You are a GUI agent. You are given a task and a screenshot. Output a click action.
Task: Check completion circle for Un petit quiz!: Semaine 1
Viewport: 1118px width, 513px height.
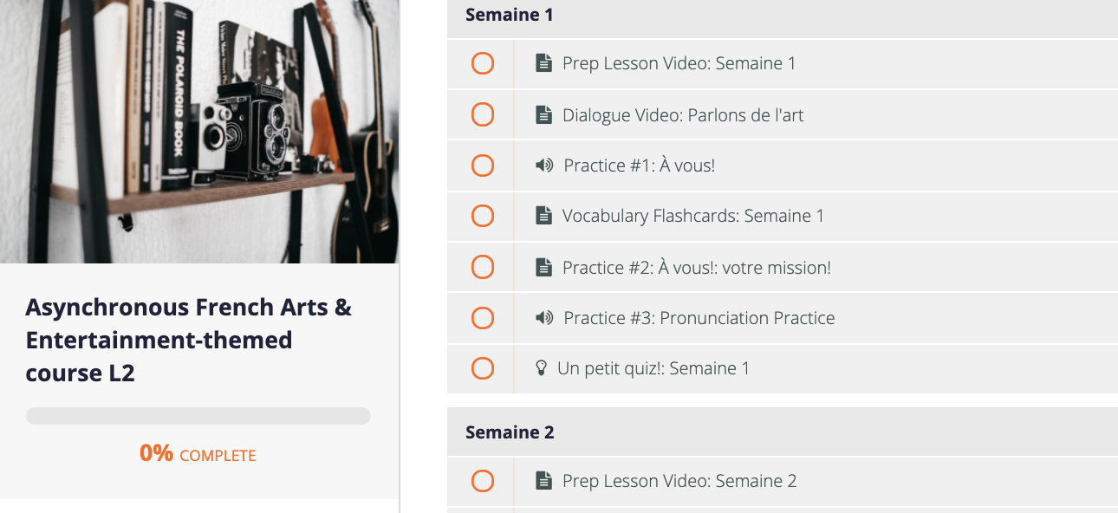pos(483,368)
